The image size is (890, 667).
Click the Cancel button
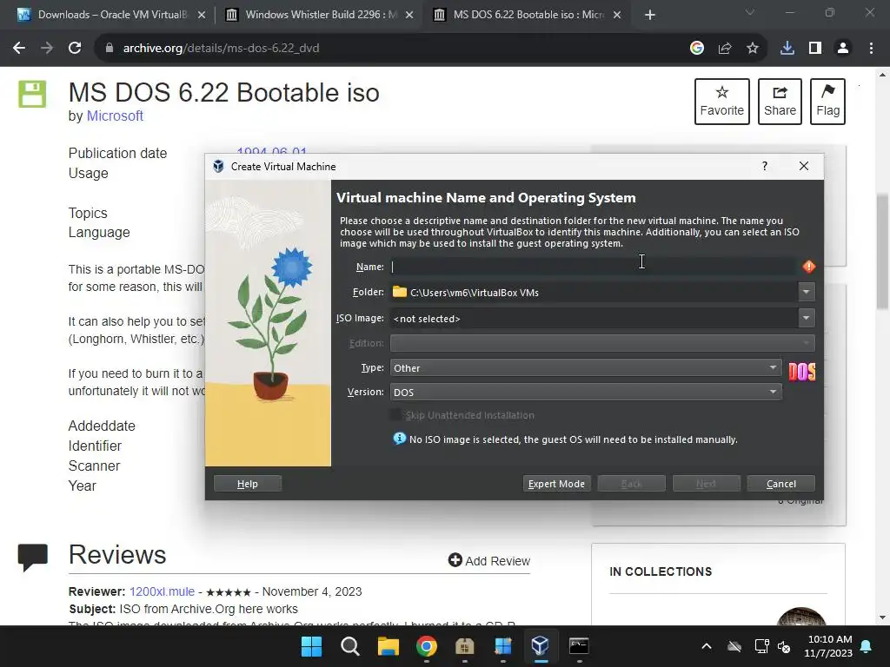pos(781,484)
